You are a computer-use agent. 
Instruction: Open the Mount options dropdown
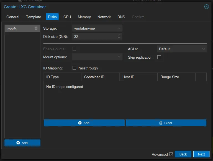pos(97,57)
